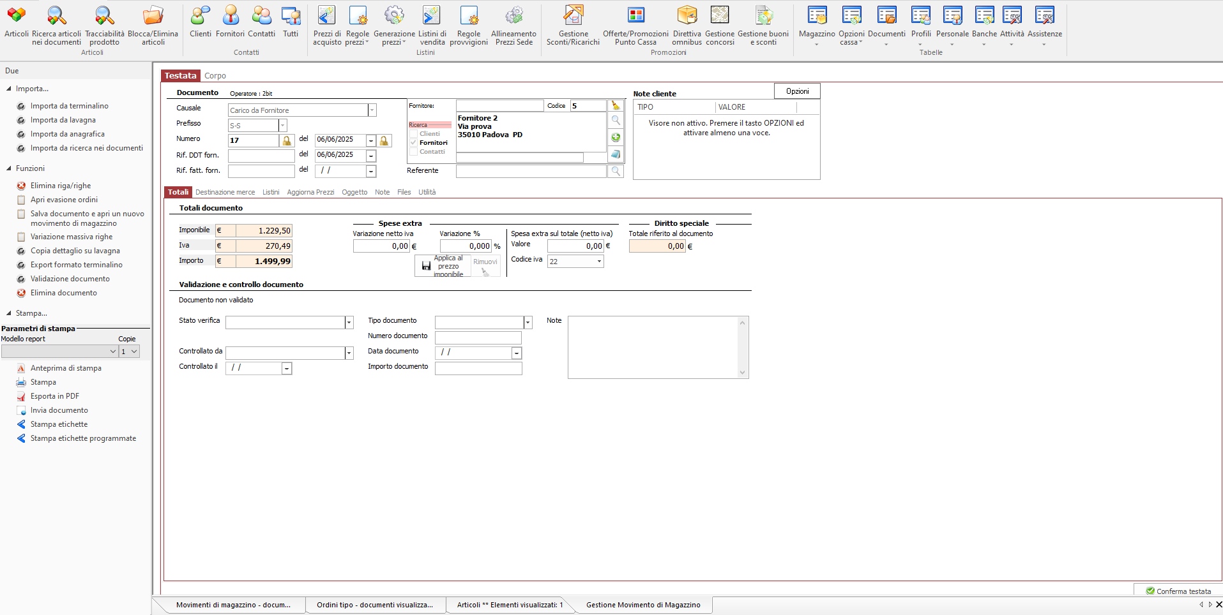Viewport: 1223px width, 615px height.
Task: Open Gestione Sconti/Ricarichi
Action: tap(573, 26)
